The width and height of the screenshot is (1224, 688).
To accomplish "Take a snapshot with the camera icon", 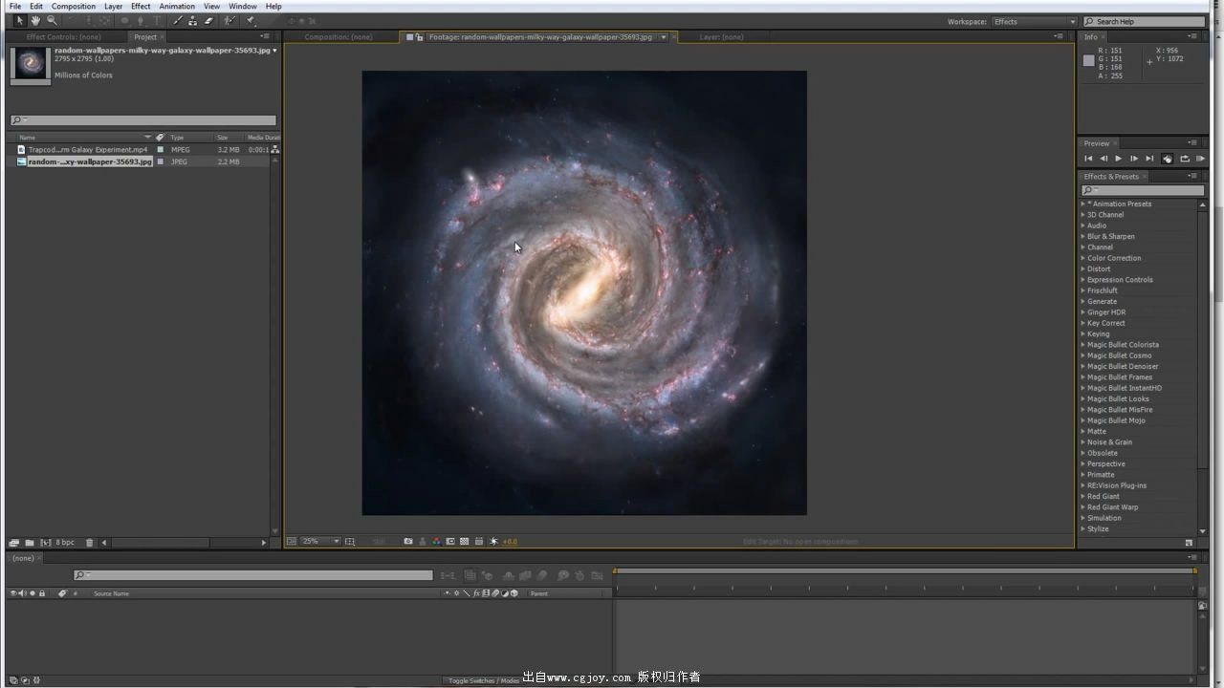I will point(408,542).
